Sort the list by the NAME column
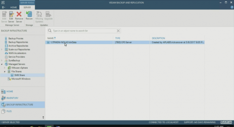Viewport: 234px width, 127px height. [x=50, y=38]
